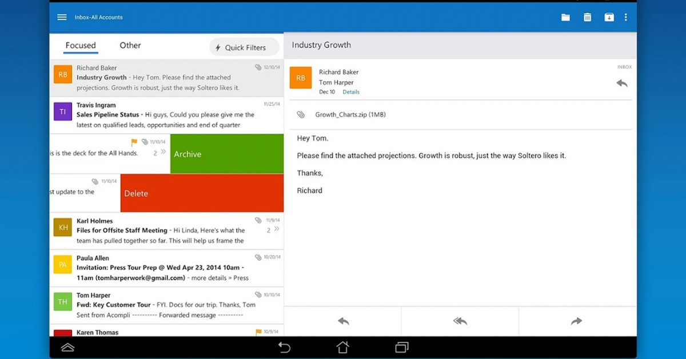Reply using arrow beside Richard Baker header

click(x=622, y=83)
